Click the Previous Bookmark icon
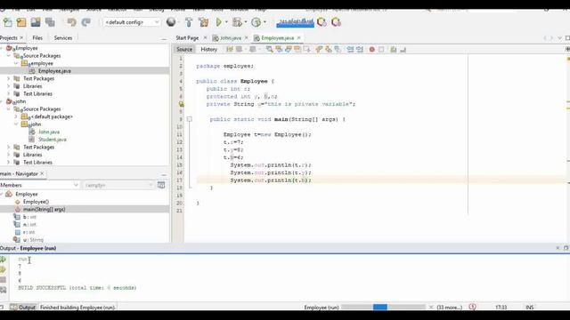This screenshot has width=570, height=320. pyautogui.click(x=319, y=50)
